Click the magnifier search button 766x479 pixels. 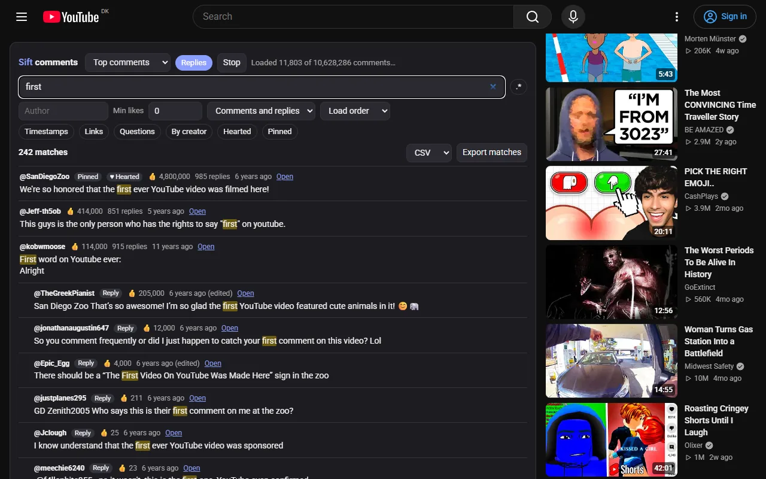click(x=533, y=17)
